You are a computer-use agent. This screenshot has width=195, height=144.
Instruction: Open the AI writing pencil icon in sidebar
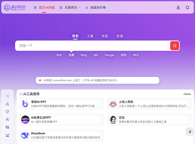7,104
